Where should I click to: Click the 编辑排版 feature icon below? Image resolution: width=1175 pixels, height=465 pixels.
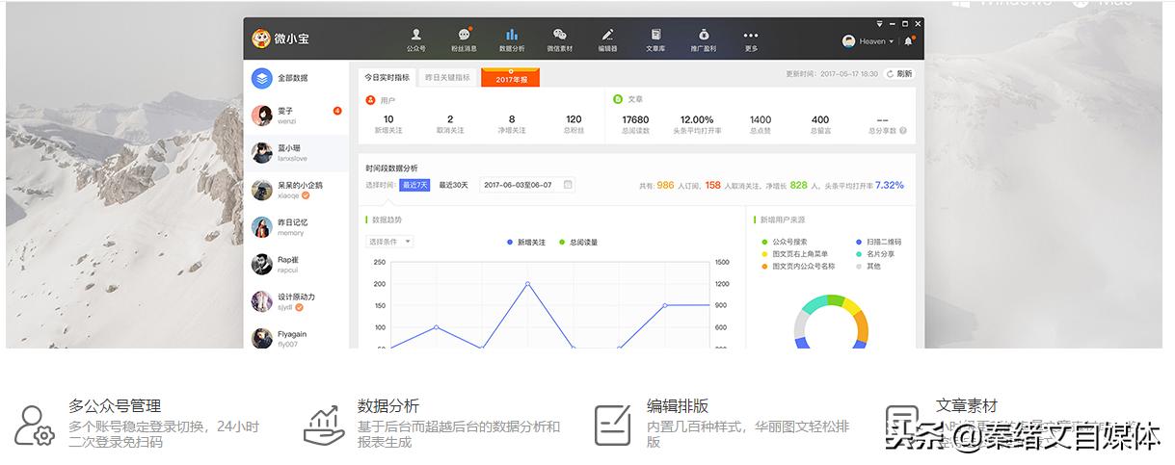click(613, 425)
